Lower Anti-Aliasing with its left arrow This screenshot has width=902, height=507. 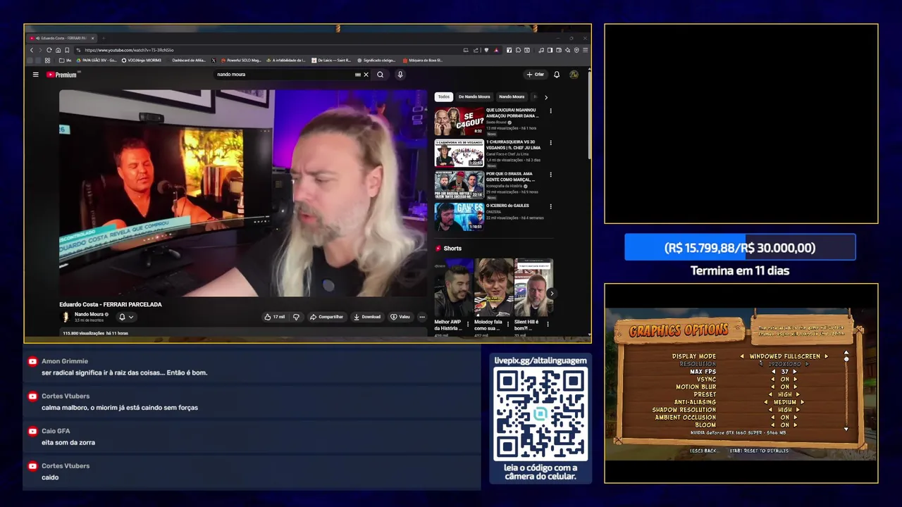tap(766, 402)
